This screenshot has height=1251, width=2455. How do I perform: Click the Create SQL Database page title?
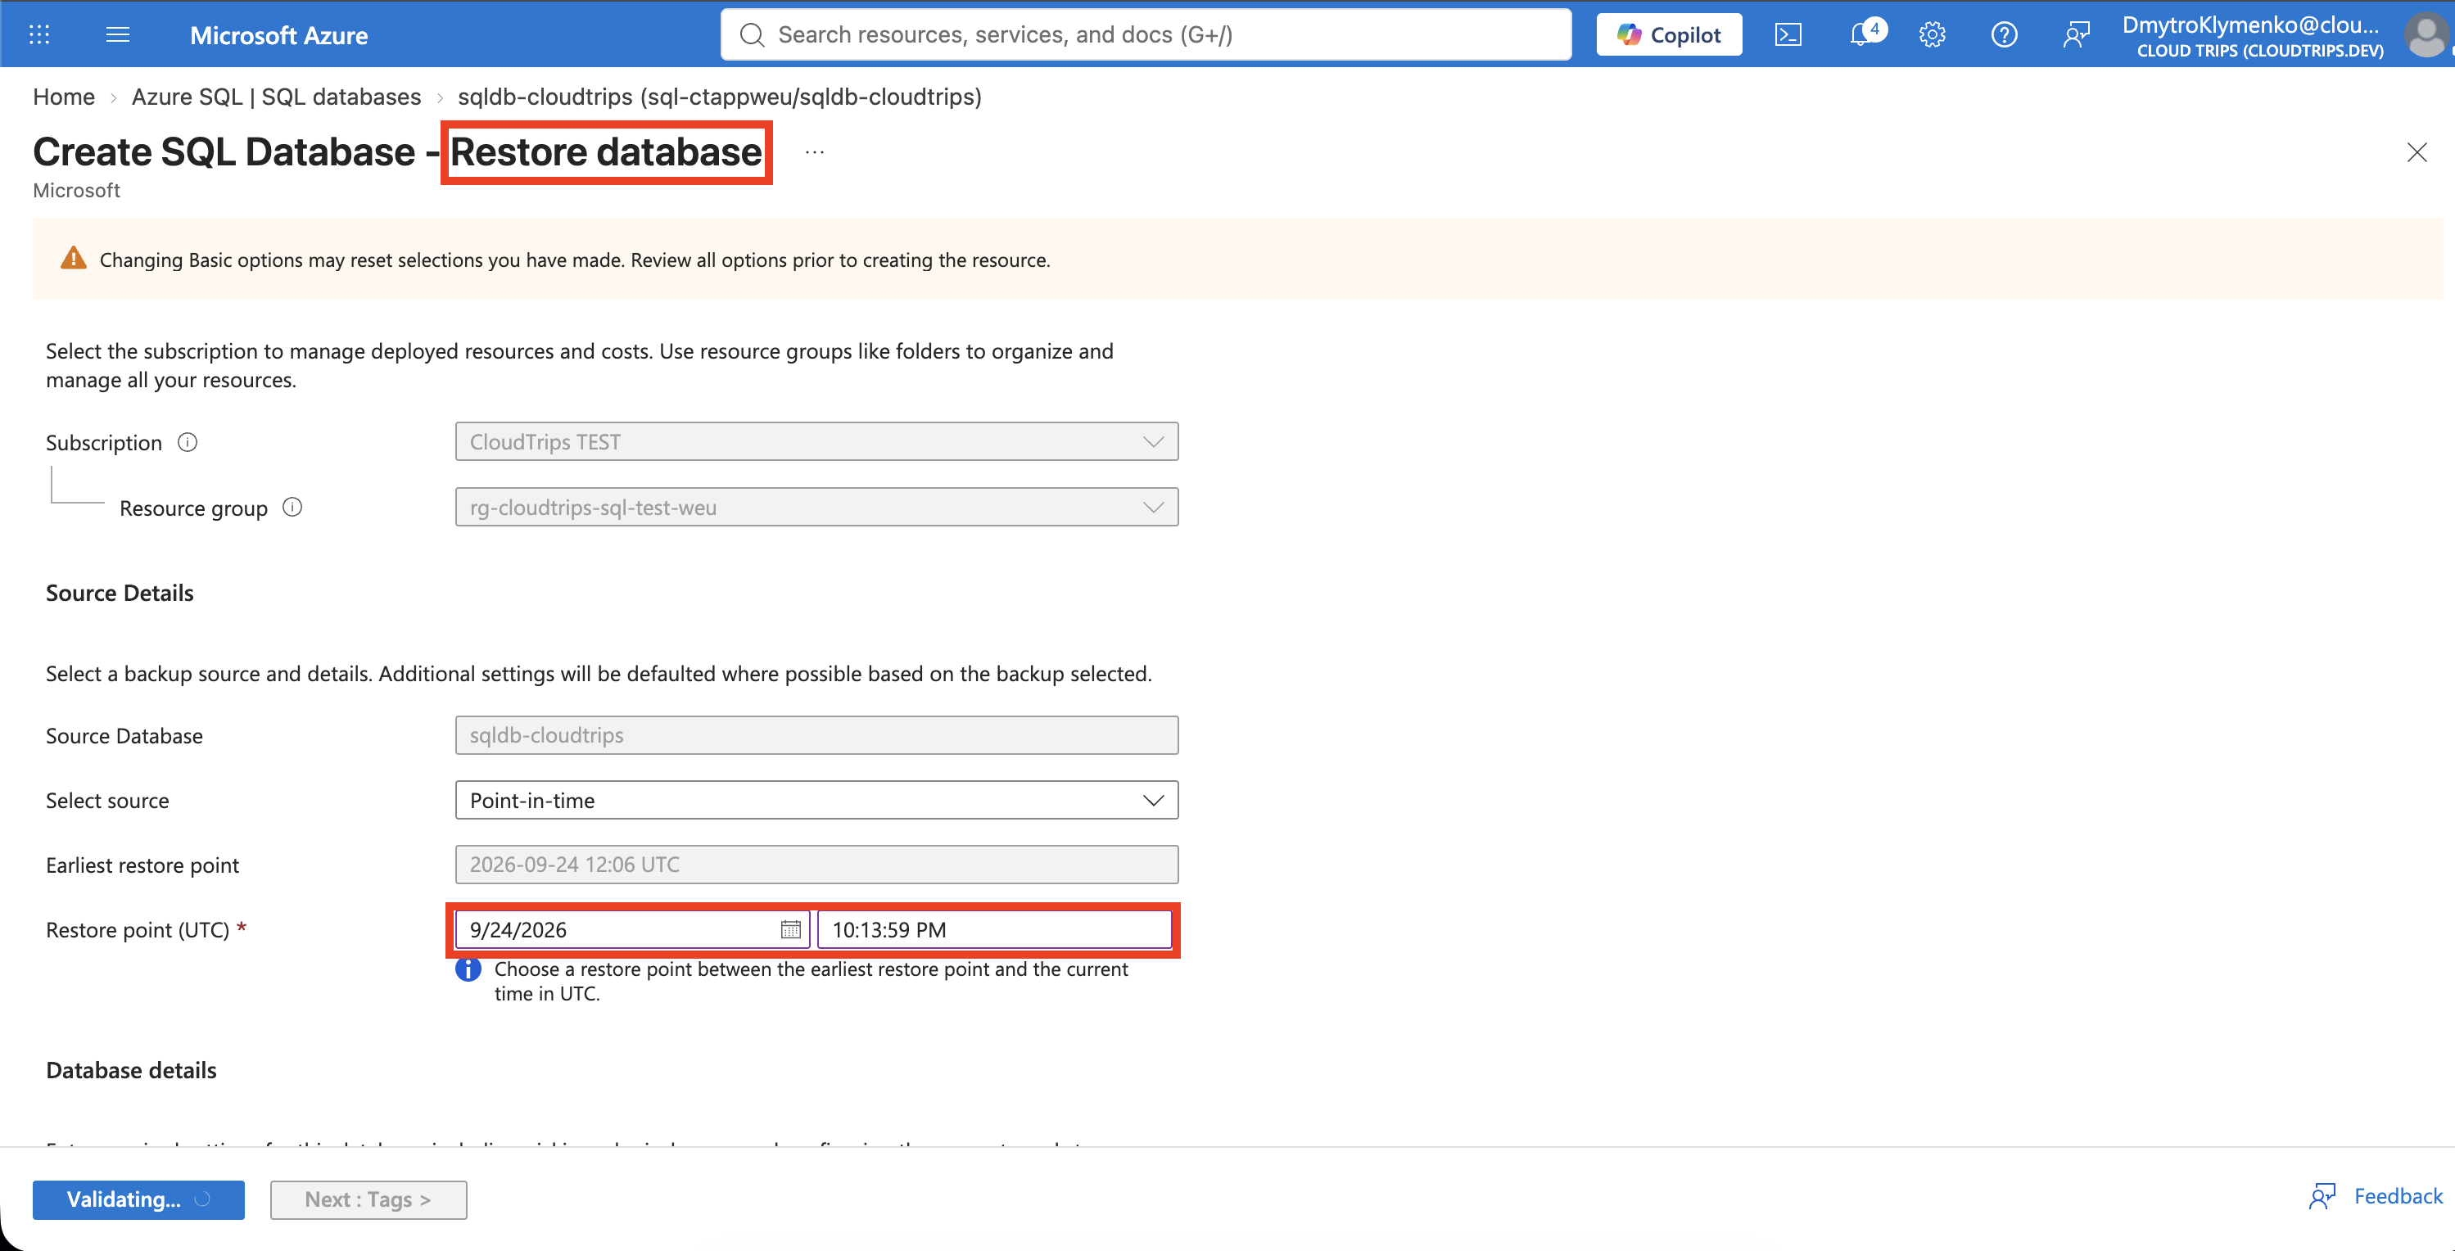tap(397, 152)
